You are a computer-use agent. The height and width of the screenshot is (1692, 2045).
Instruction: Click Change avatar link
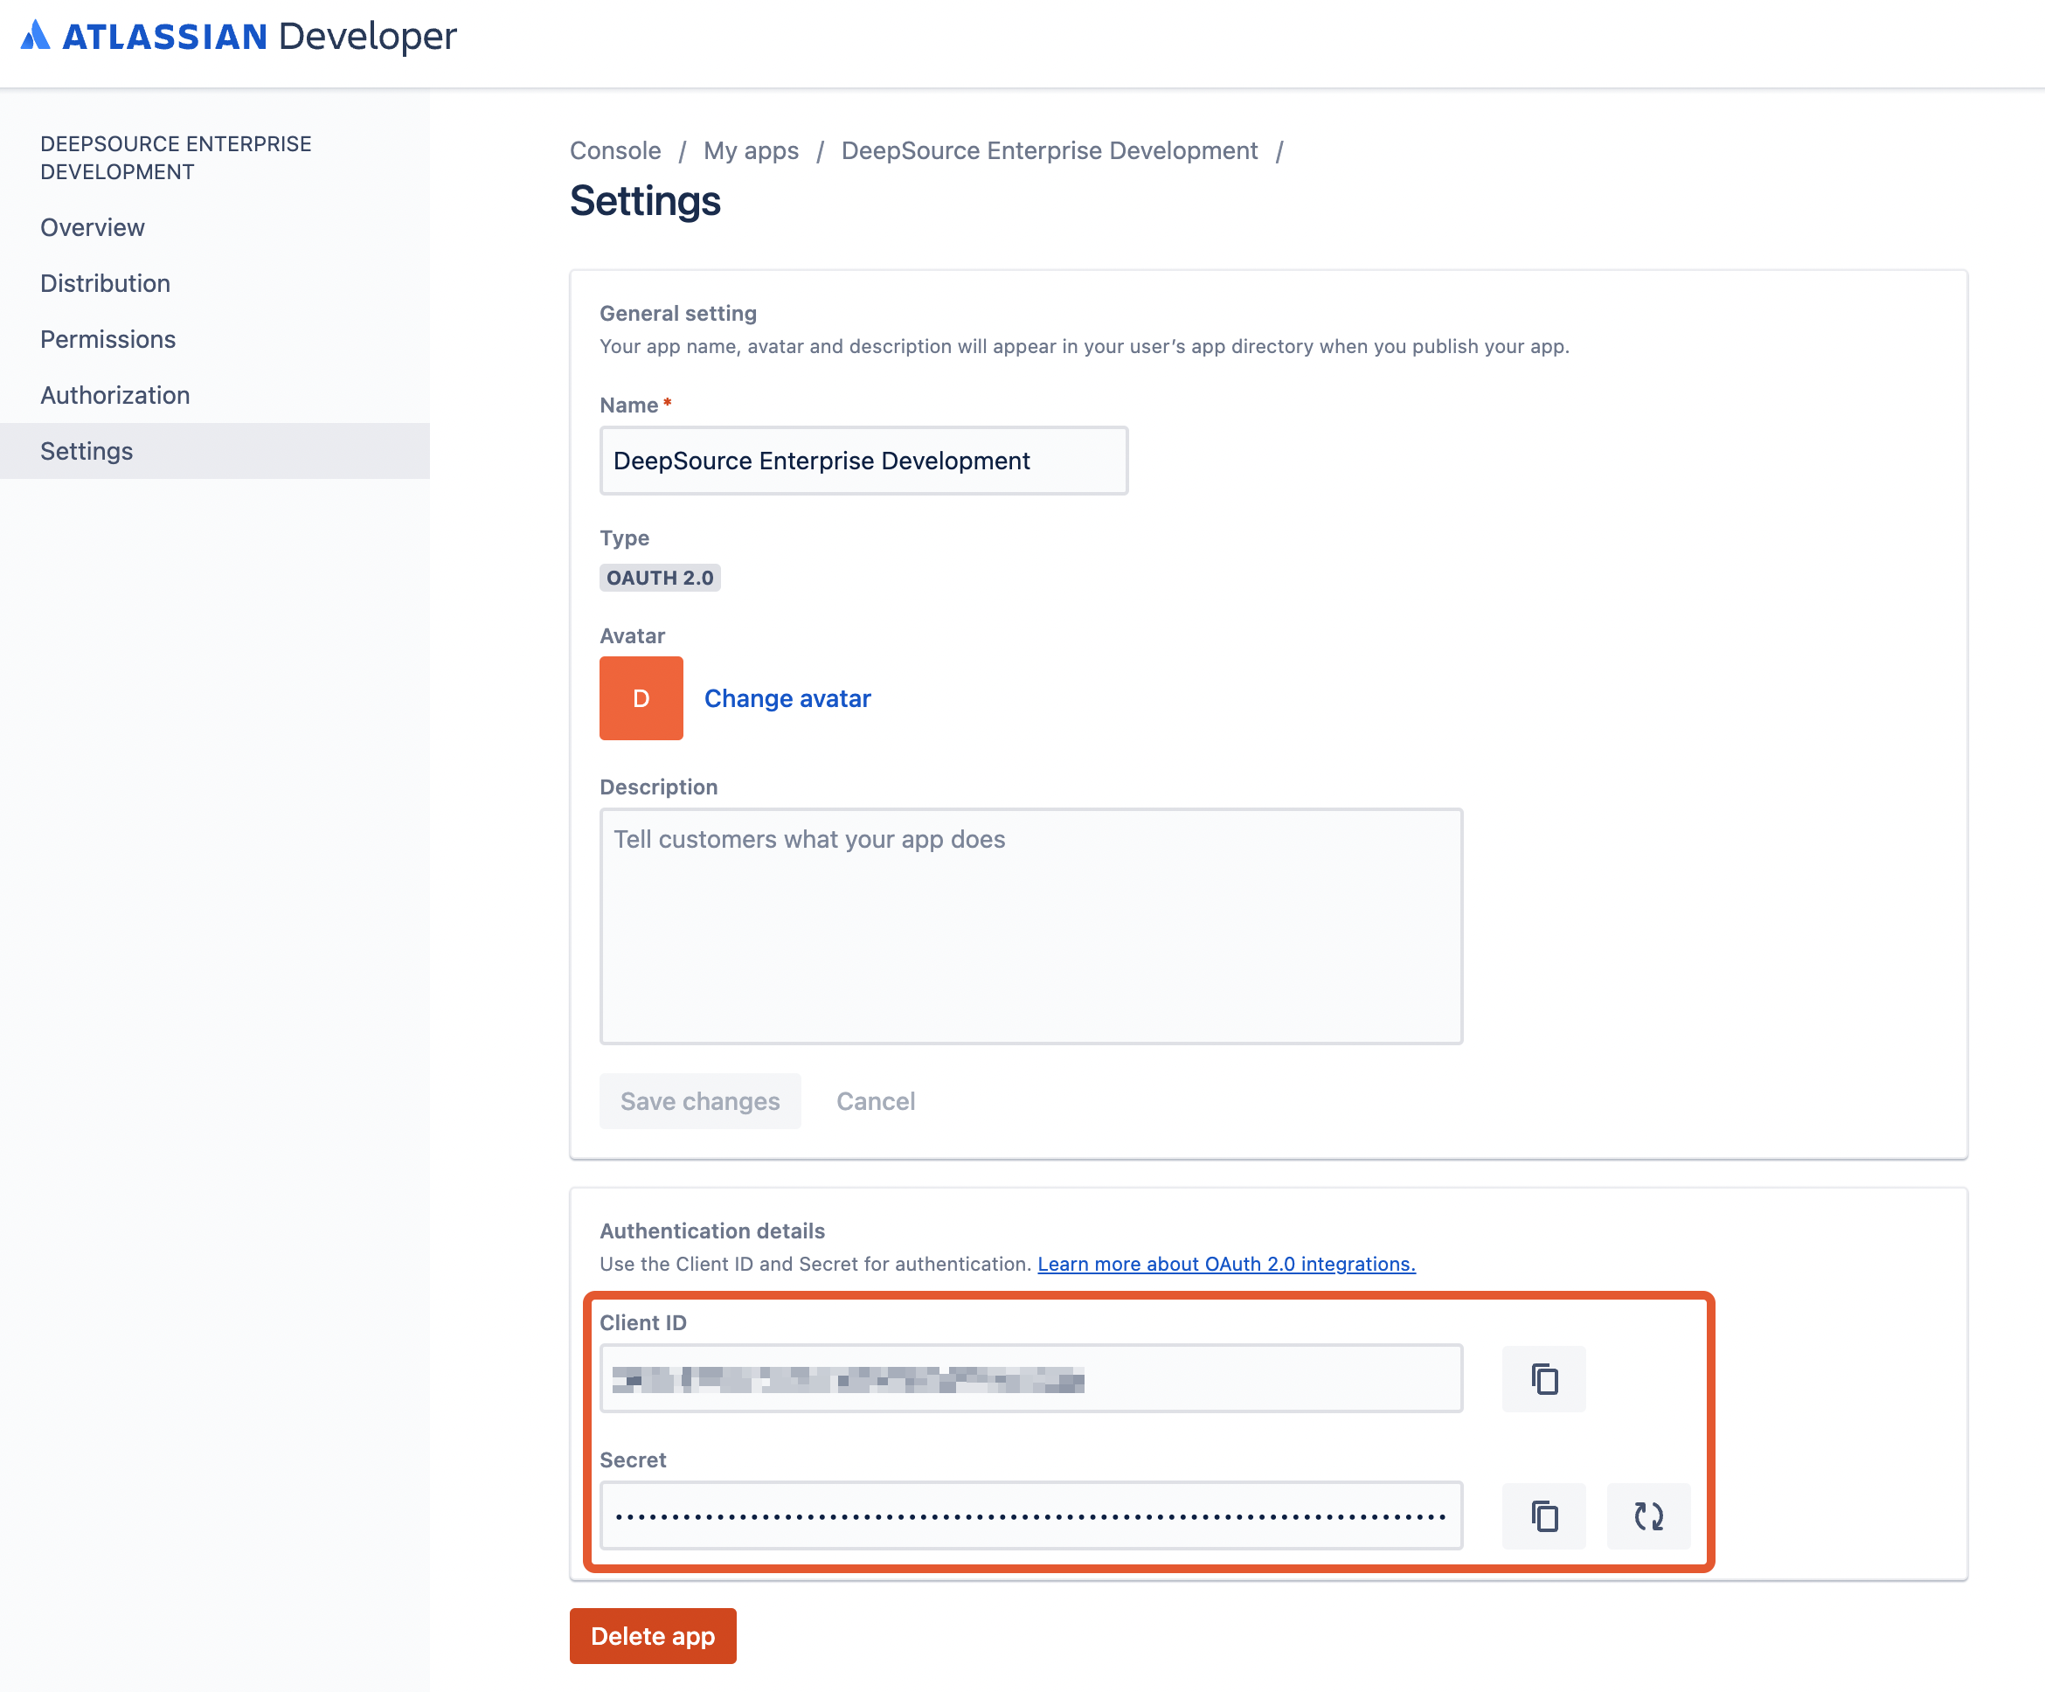[787, 697]
